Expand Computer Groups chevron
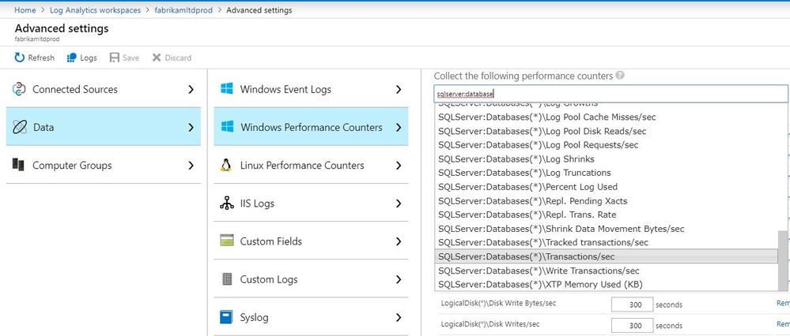 [191, 165]
